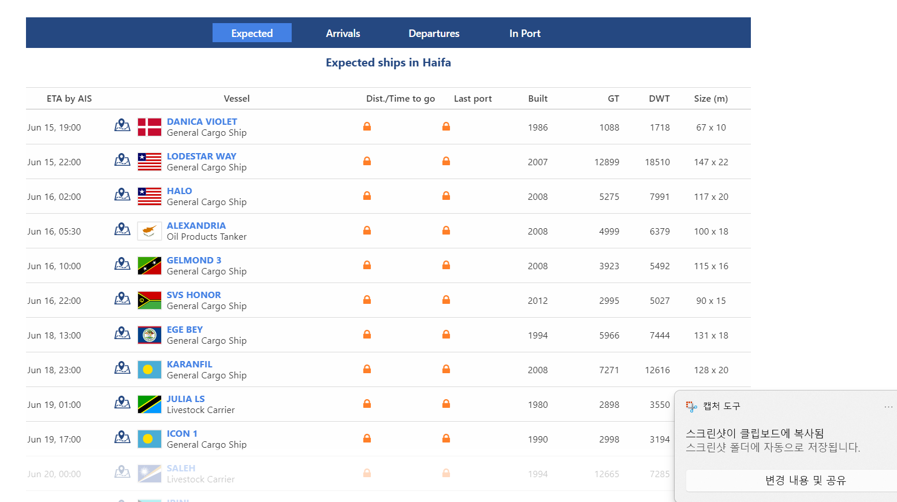Open the SVS HONOR vessel link
897x502 pixels.
[x=193, y=295]
